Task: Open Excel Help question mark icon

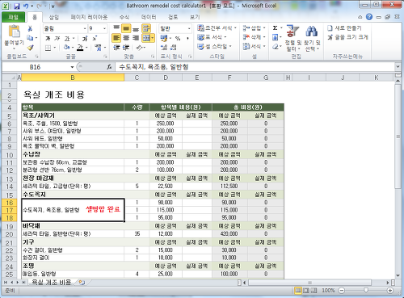Action: click(369, 17)
